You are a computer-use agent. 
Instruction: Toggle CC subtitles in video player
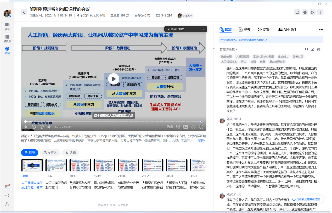pos(185,127)
